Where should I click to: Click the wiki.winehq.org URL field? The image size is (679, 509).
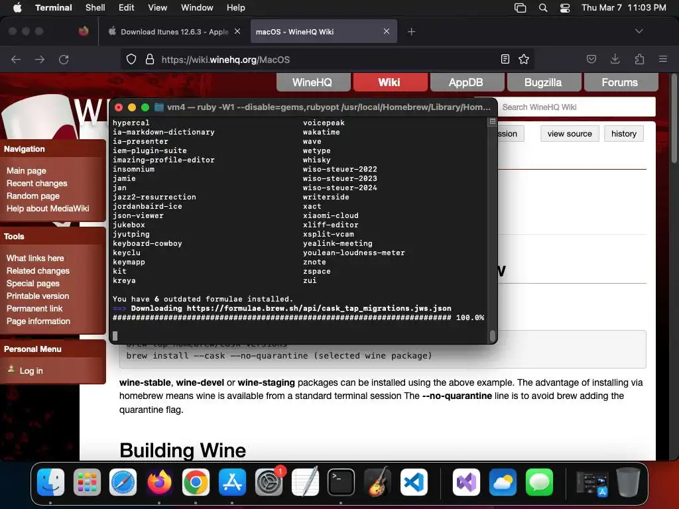(x=327, y=59)
